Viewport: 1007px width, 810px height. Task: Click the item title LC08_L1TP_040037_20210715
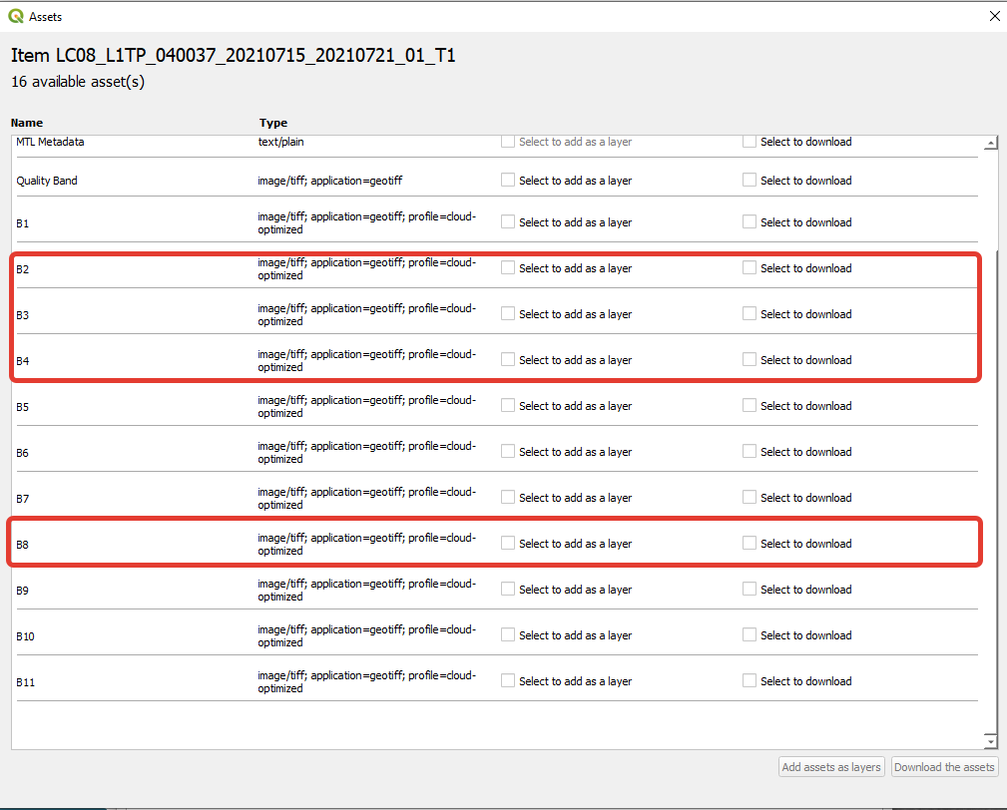tap(234, 55)
